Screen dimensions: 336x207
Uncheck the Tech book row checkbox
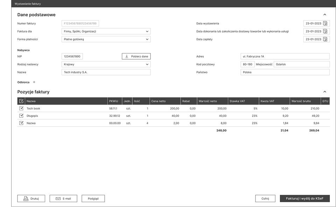pyautogui.click(x=21, y=109)
